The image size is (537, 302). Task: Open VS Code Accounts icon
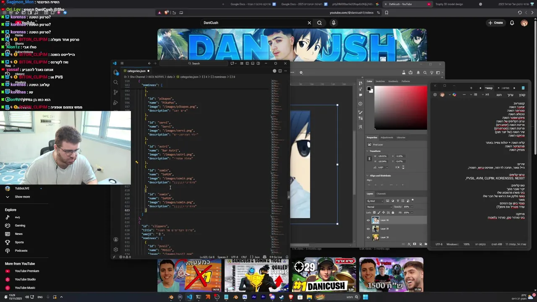tap(116, 240)
